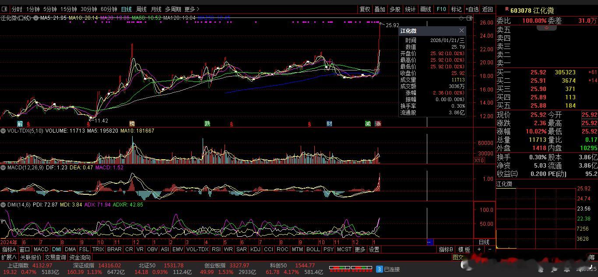Click the 涨 event marker on the chart

point(378,124)
